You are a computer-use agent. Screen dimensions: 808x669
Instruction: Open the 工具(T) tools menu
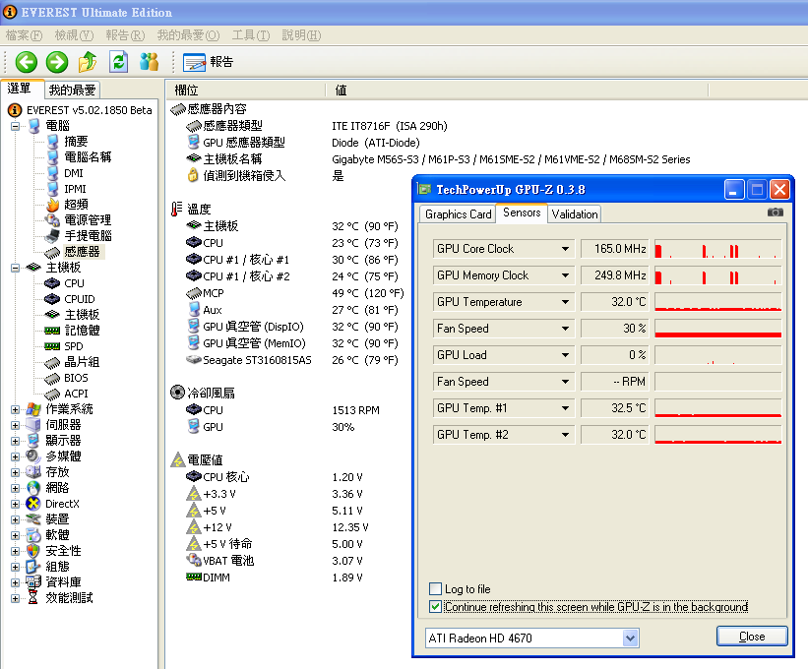(251, 35)
